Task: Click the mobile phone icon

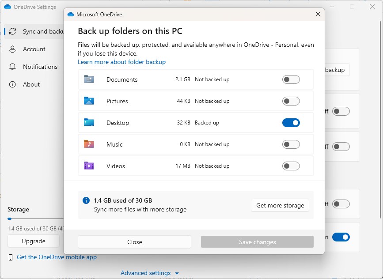Action: pos(11,257)
